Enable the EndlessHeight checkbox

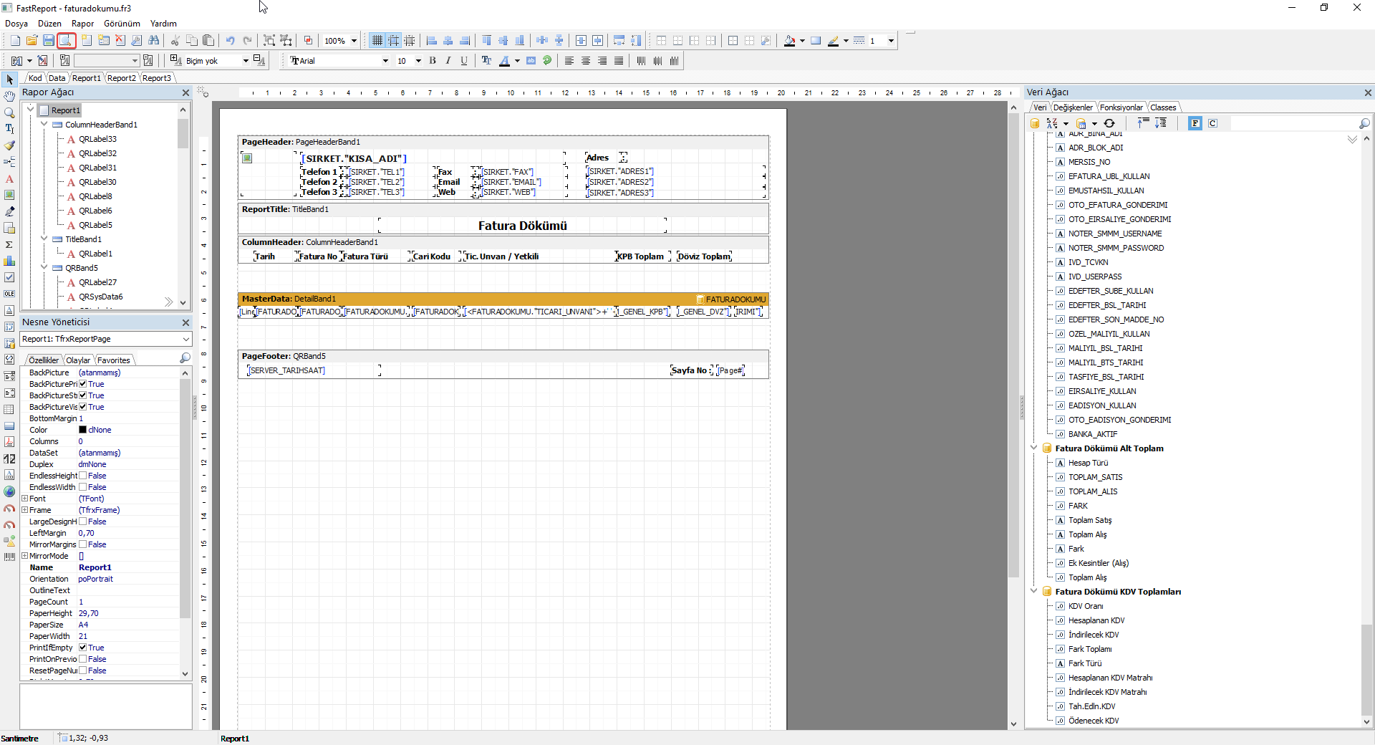(83, 476)
